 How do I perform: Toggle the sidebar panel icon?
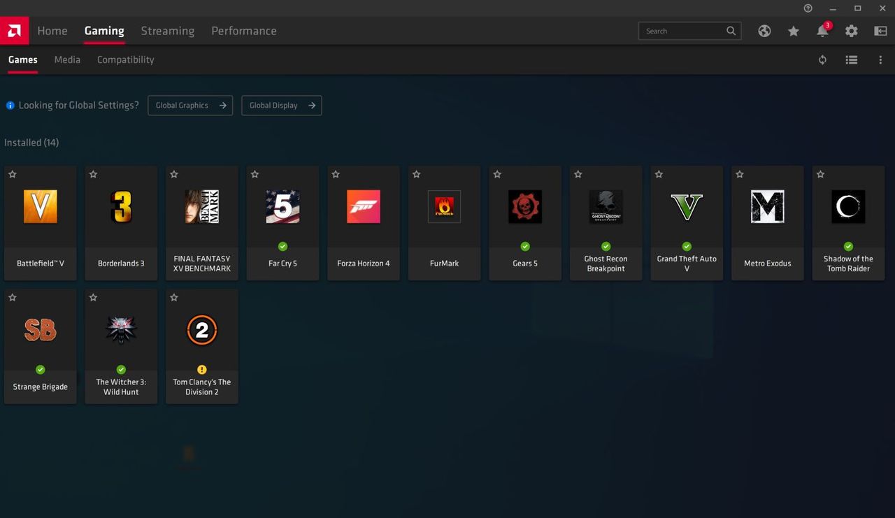coord(880,31)
